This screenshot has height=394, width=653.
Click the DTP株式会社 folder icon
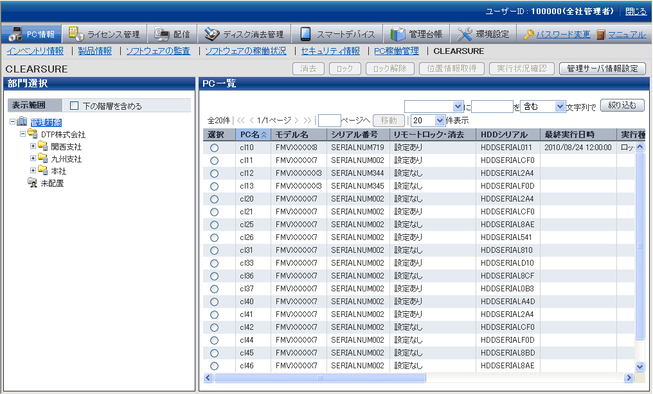[33, 134]
